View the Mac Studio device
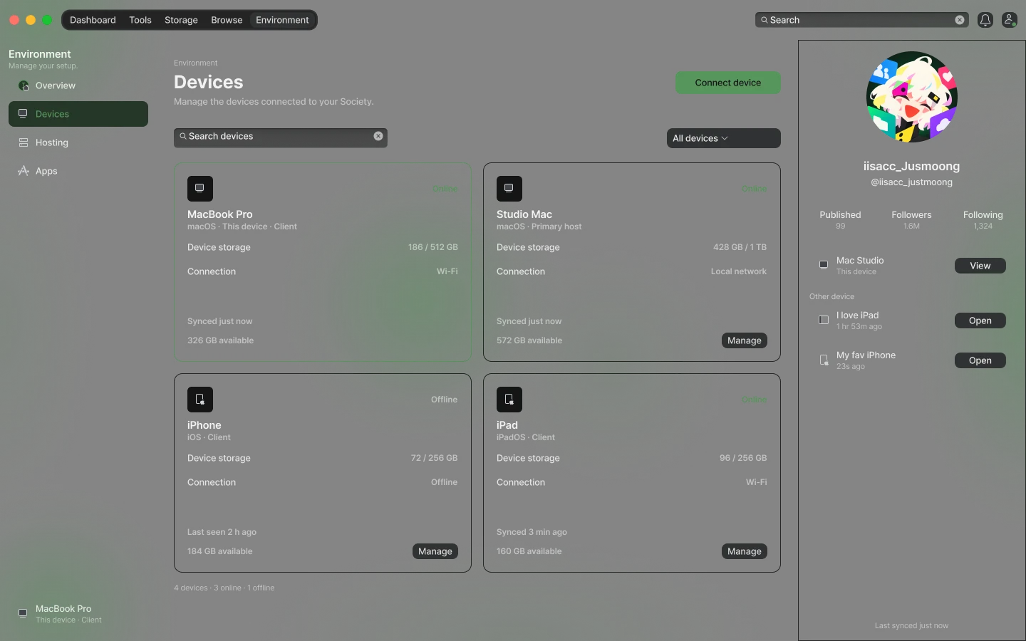Image resolution: width=1026 pixels, height=641 pixels. pyautogui.click(x=980, y=266)
